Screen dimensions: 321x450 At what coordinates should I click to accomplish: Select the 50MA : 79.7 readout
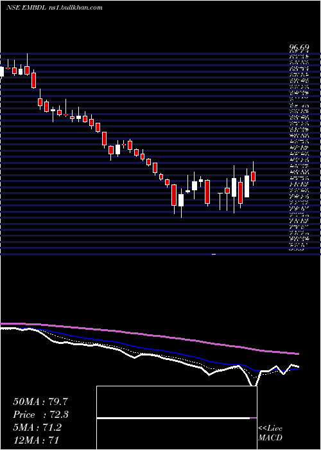pos(40,402)
